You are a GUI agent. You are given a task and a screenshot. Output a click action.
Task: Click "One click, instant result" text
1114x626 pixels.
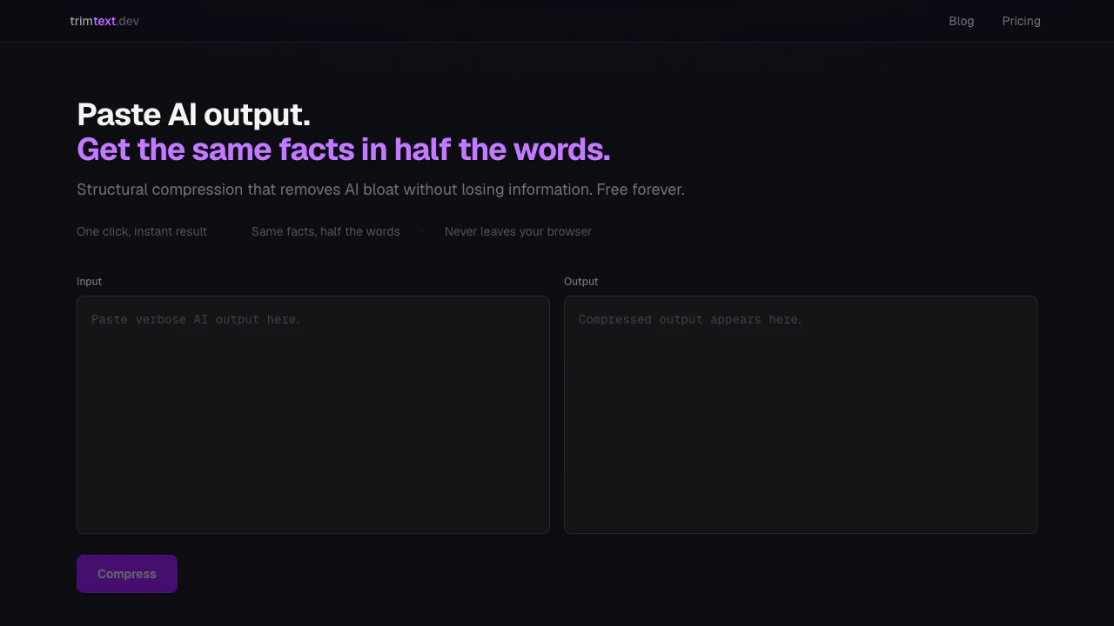tap(142, 231)
